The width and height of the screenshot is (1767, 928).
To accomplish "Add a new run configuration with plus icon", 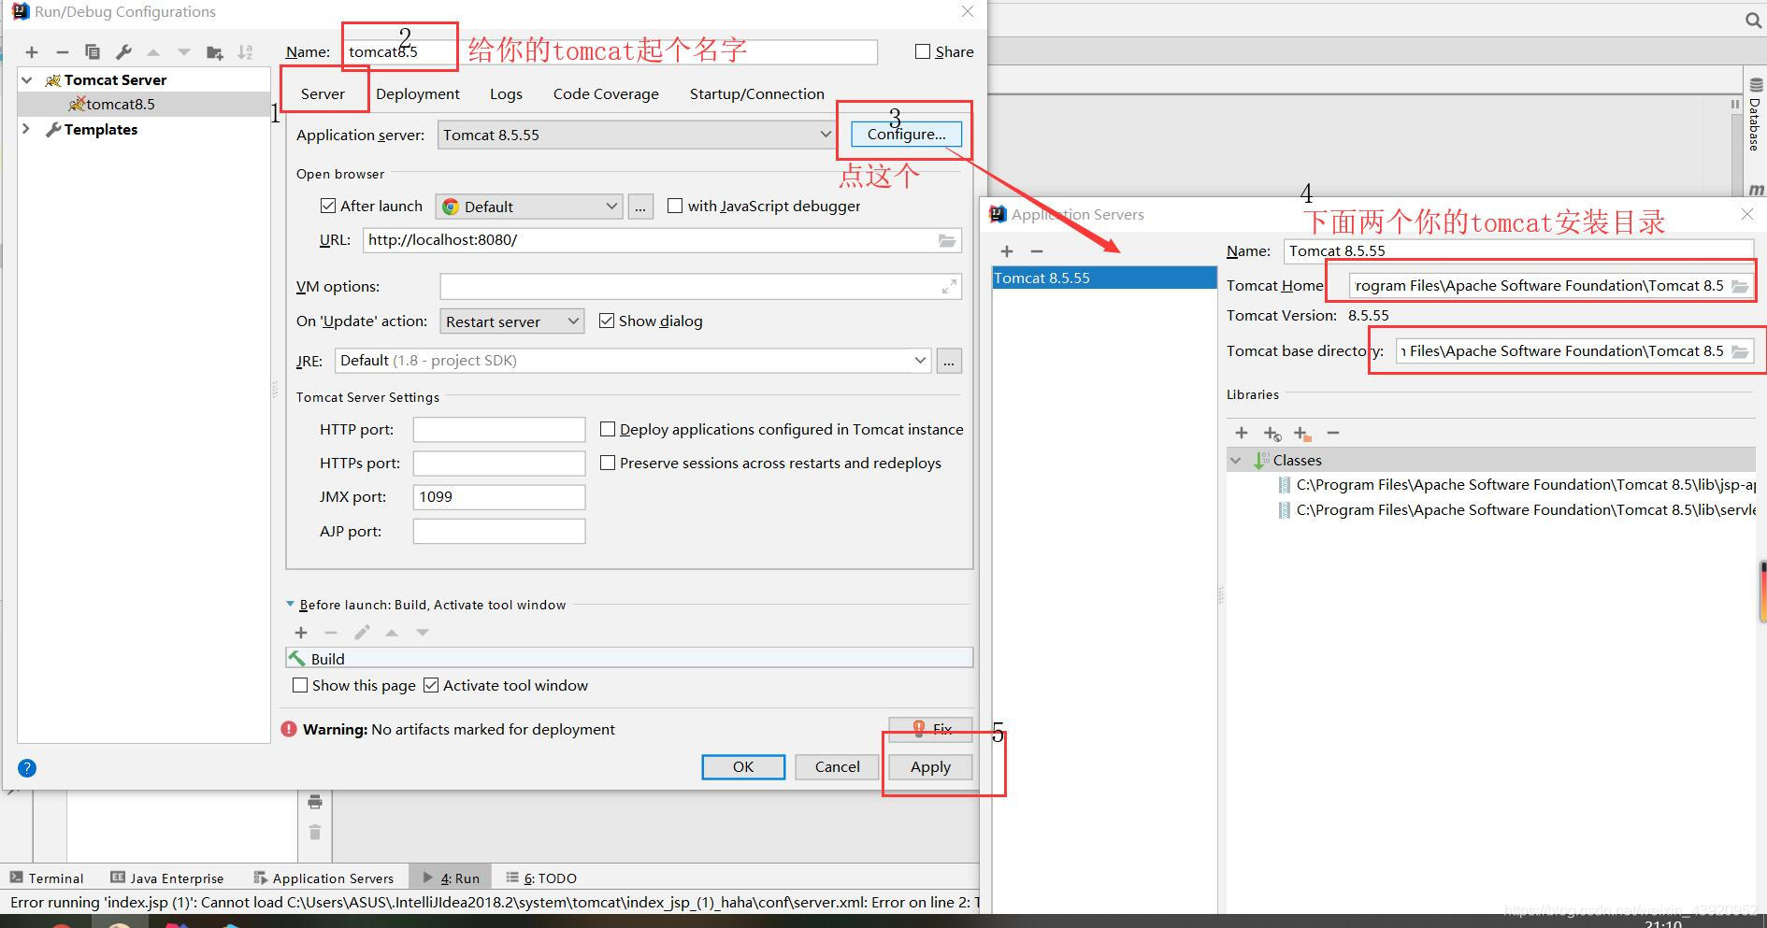I will coord(32,52).
